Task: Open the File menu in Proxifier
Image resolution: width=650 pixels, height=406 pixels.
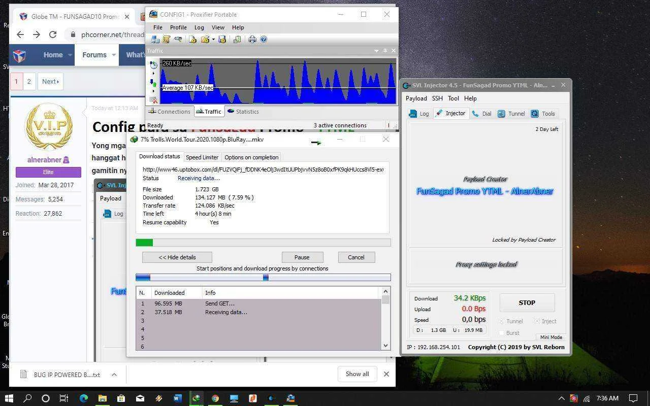Action: (x=158, y=27)
